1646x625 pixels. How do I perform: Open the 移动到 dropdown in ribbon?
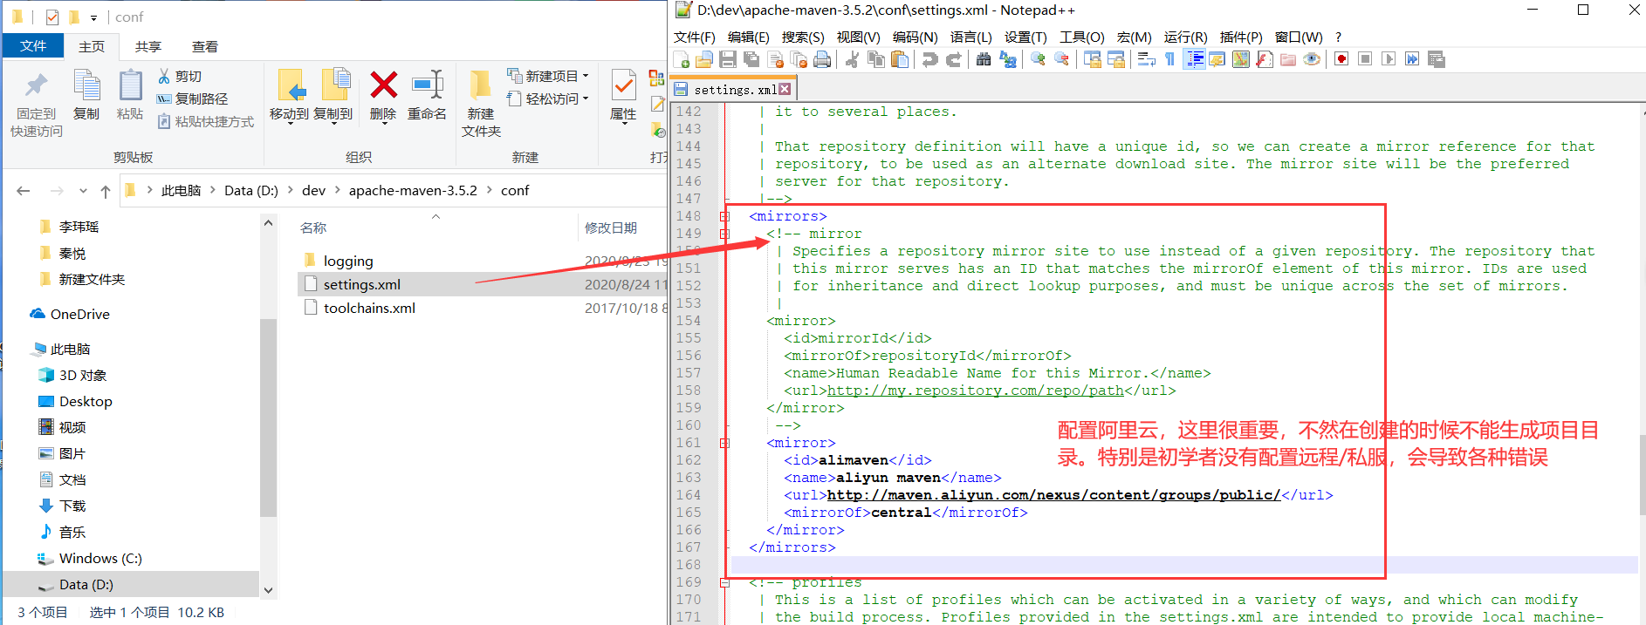coord(289,95)
